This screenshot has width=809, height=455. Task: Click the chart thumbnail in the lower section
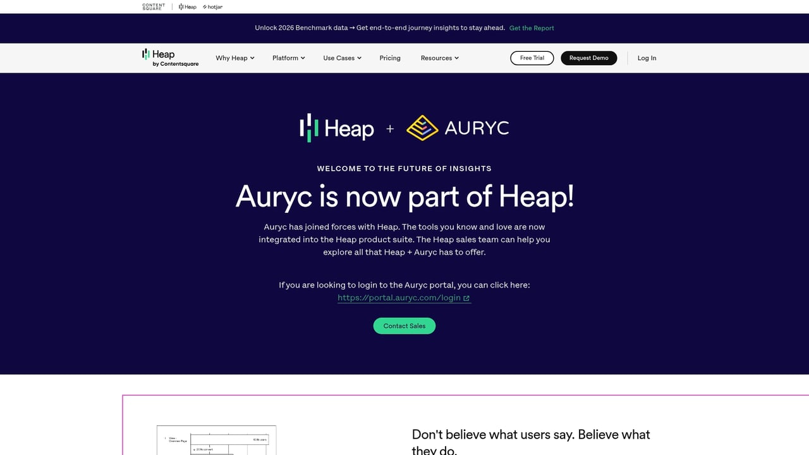pos(216,440)
